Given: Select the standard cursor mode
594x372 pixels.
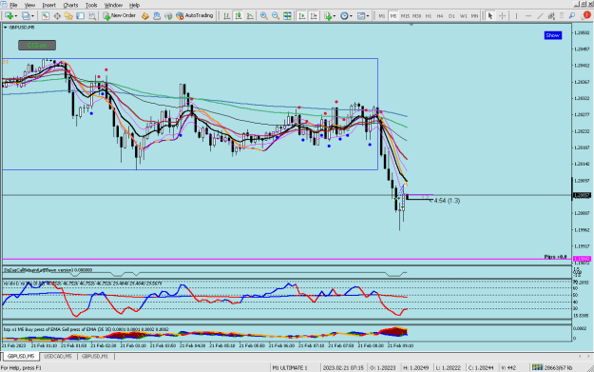Looking at the screenshot, I should pos(490,16).
